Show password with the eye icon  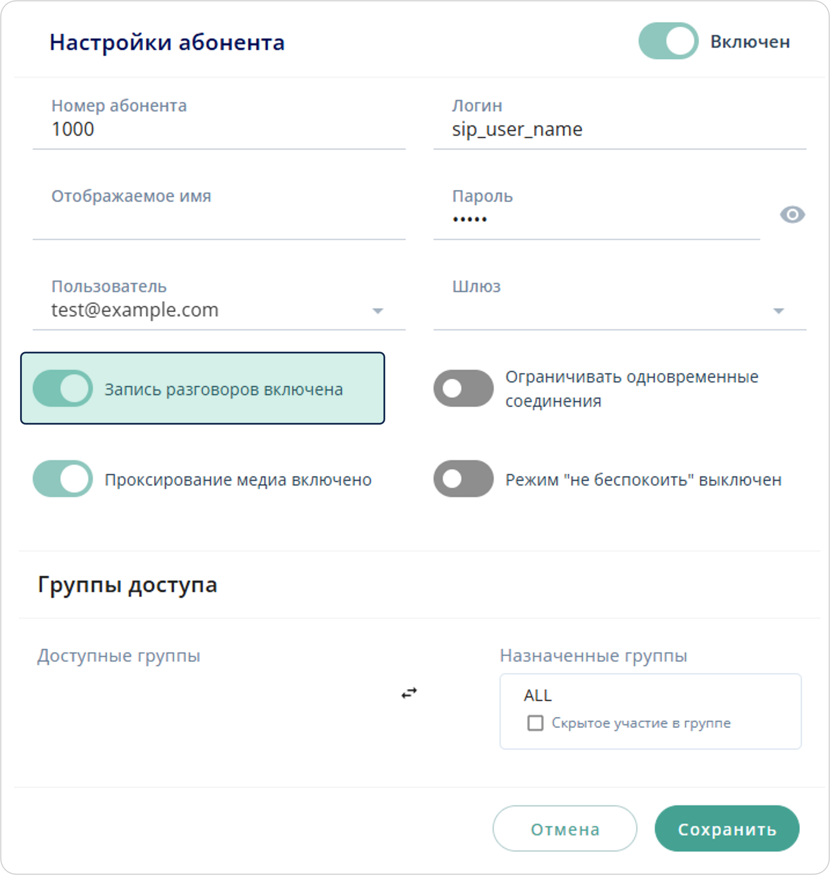792,215
